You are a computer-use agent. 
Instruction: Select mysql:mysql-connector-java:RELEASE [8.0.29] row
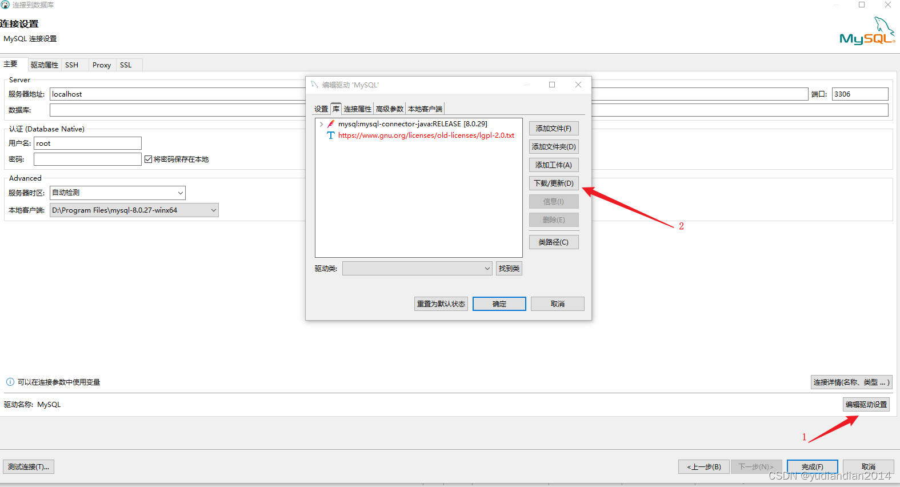(x=413, y=124)
